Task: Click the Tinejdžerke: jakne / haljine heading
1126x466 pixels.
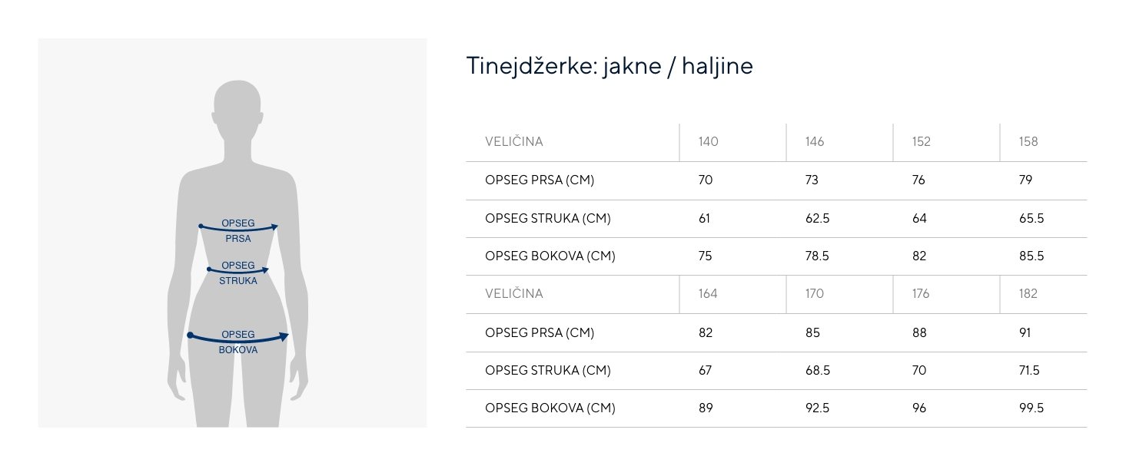Action: point(610,66)
